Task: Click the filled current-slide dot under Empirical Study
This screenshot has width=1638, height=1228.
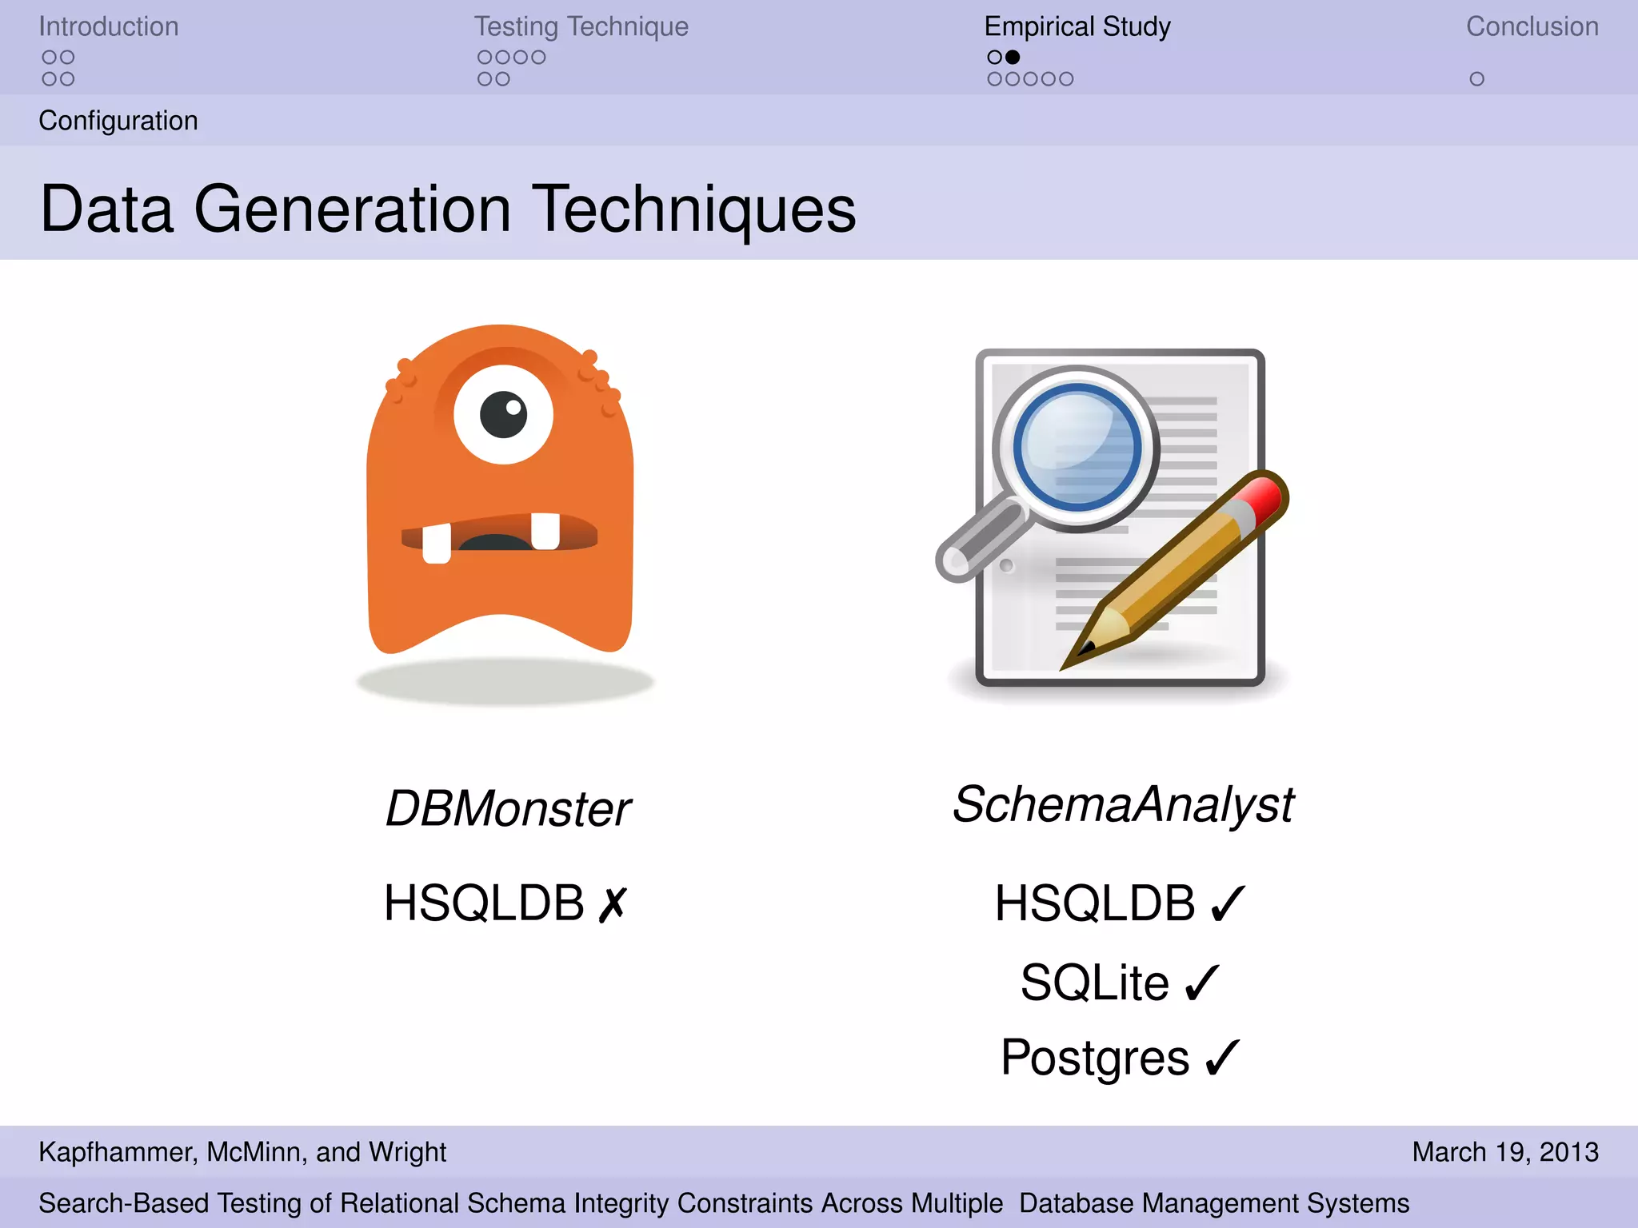Action: pyautogui.click(x=1013, y=57)
